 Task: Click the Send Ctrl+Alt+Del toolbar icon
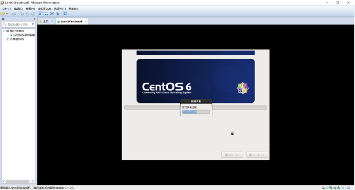[14, 14]
